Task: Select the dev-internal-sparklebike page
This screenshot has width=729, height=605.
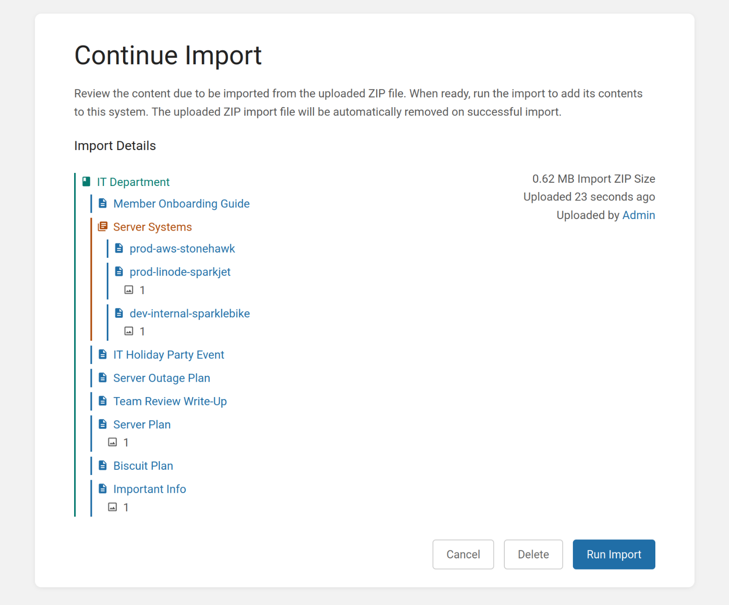Action: (x=190, y=313)
